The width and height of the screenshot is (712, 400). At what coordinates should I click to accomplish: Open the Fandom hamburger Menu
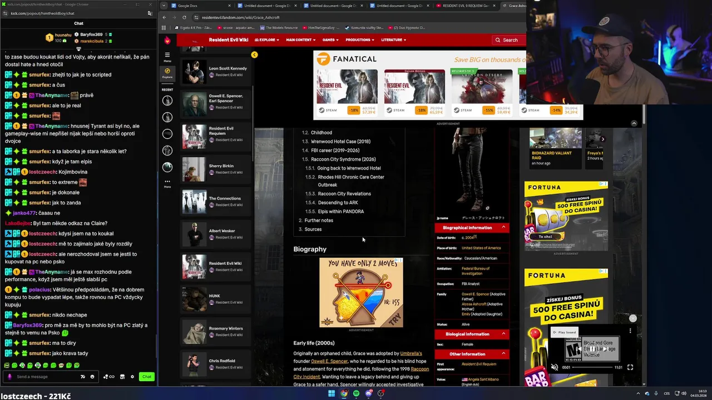167,57
